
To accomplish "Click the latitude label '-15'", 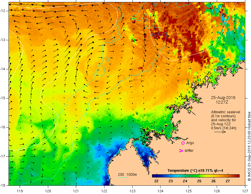I will (x=3, y=98).
